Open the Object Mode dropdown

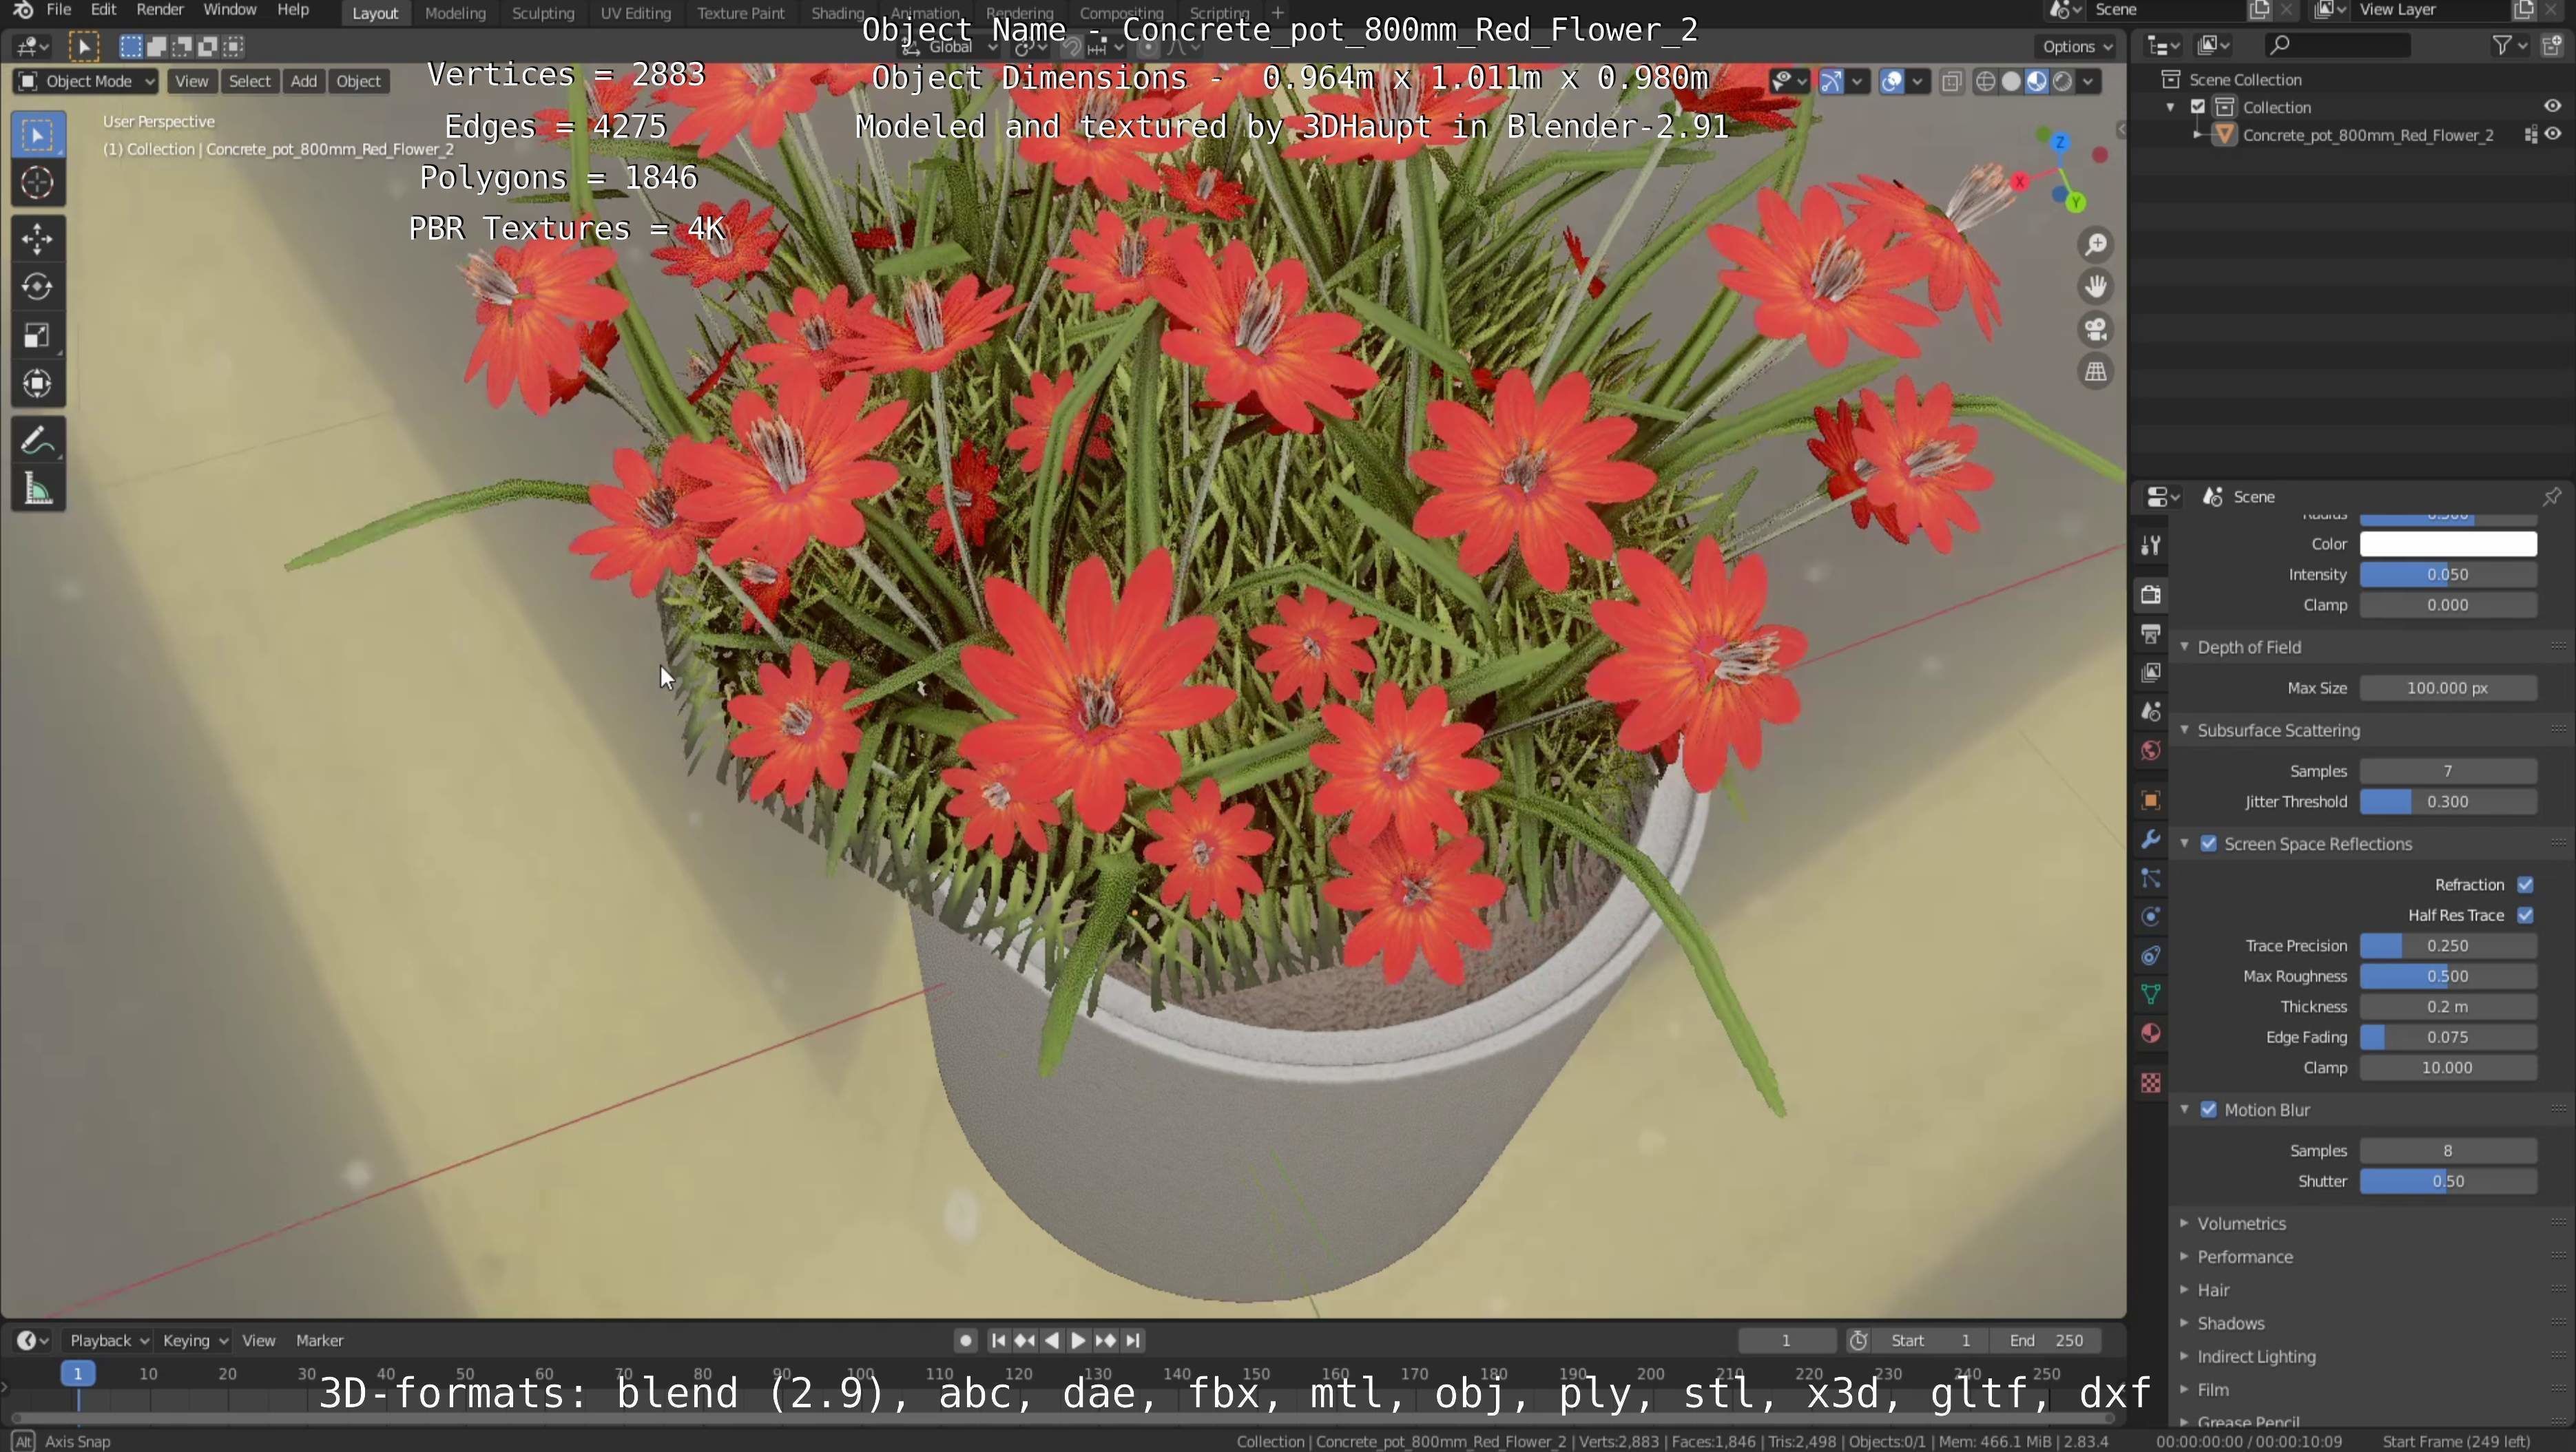tap(86, 81)
